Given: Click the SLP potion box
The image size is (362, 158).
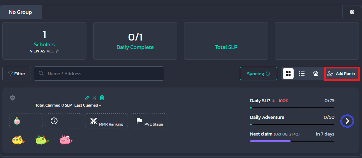Looking at the screenshot, I should (26, 121).
